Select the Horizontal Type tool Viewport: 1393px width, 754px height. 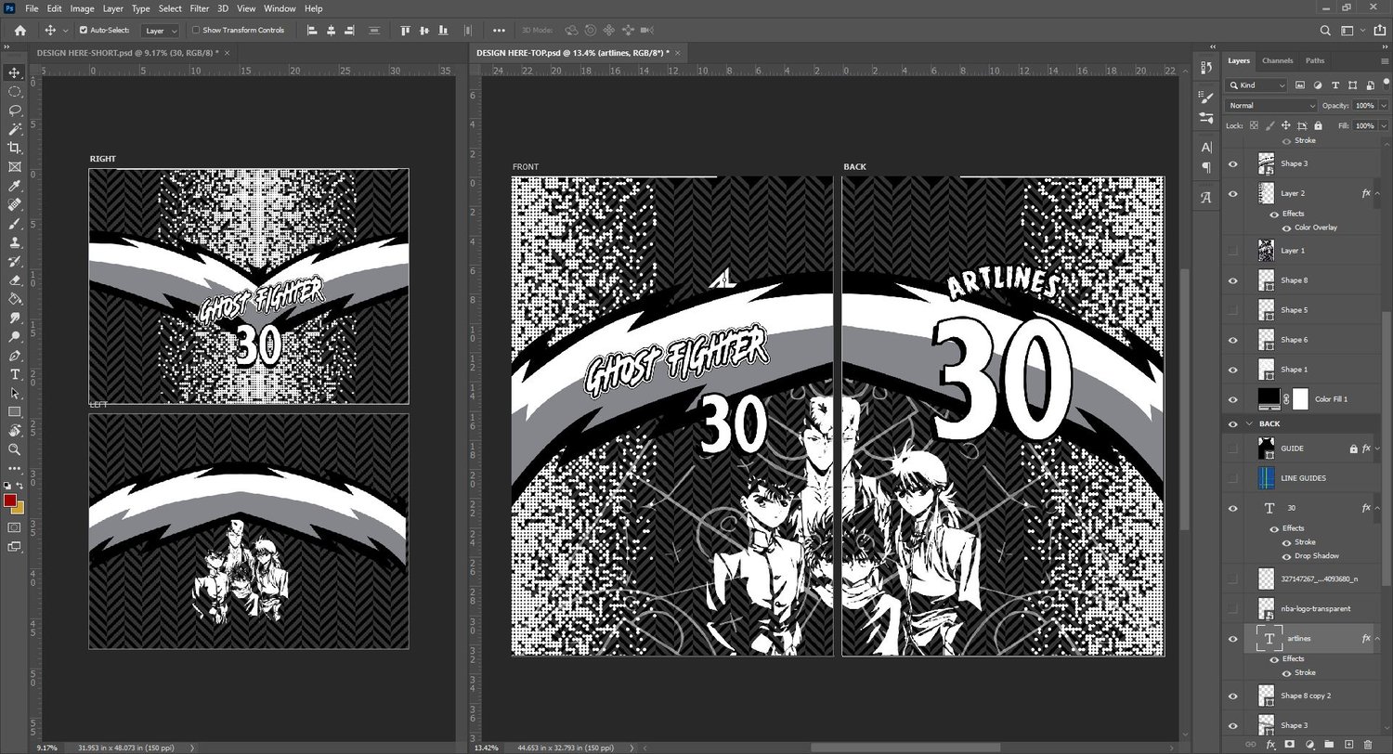point(14,374)
